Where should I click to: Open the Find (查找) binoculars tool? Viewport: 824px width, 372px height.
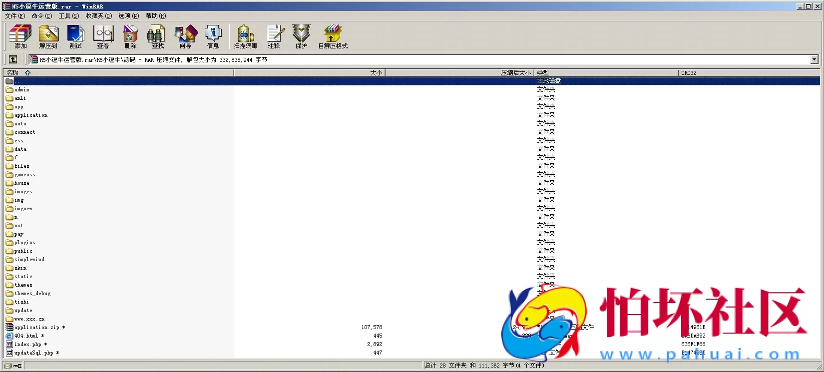158,37
